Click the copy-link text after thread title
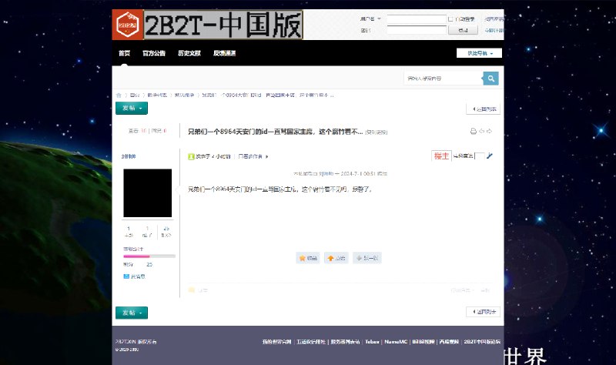 (377, 132)
